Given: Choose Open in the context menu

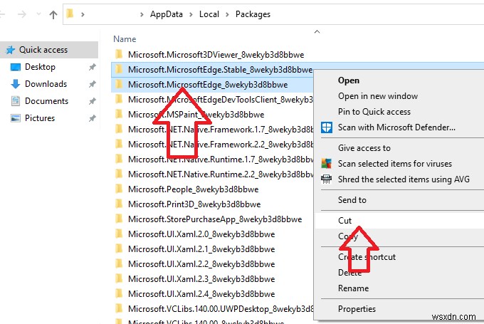Looking at the screenshot, I should pyautogui.click(x=349, y=80).
